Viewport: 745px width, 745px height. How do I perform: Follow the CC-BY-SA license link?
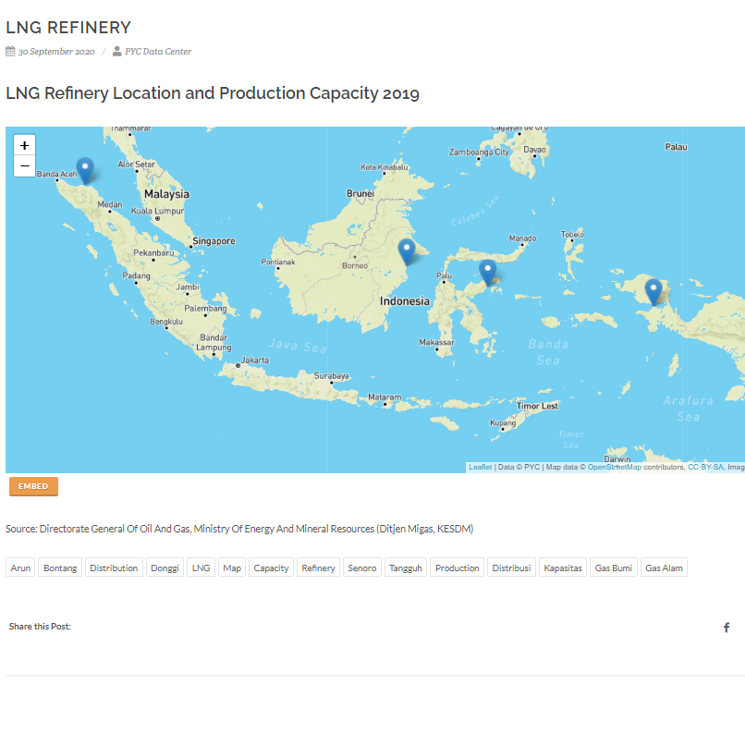click(x=705, y=467)
